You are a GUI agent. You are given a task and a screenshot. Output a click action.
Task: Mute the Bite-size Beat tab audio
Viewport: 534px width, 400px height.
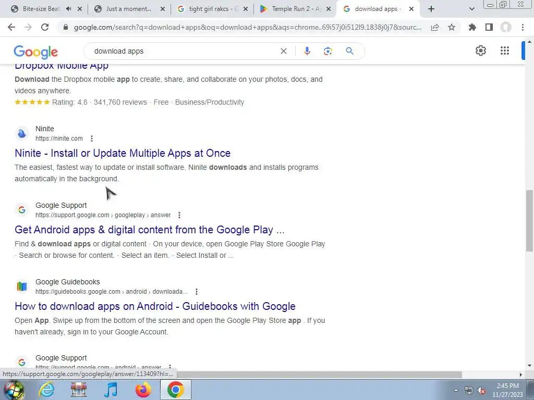pos(68,9)
